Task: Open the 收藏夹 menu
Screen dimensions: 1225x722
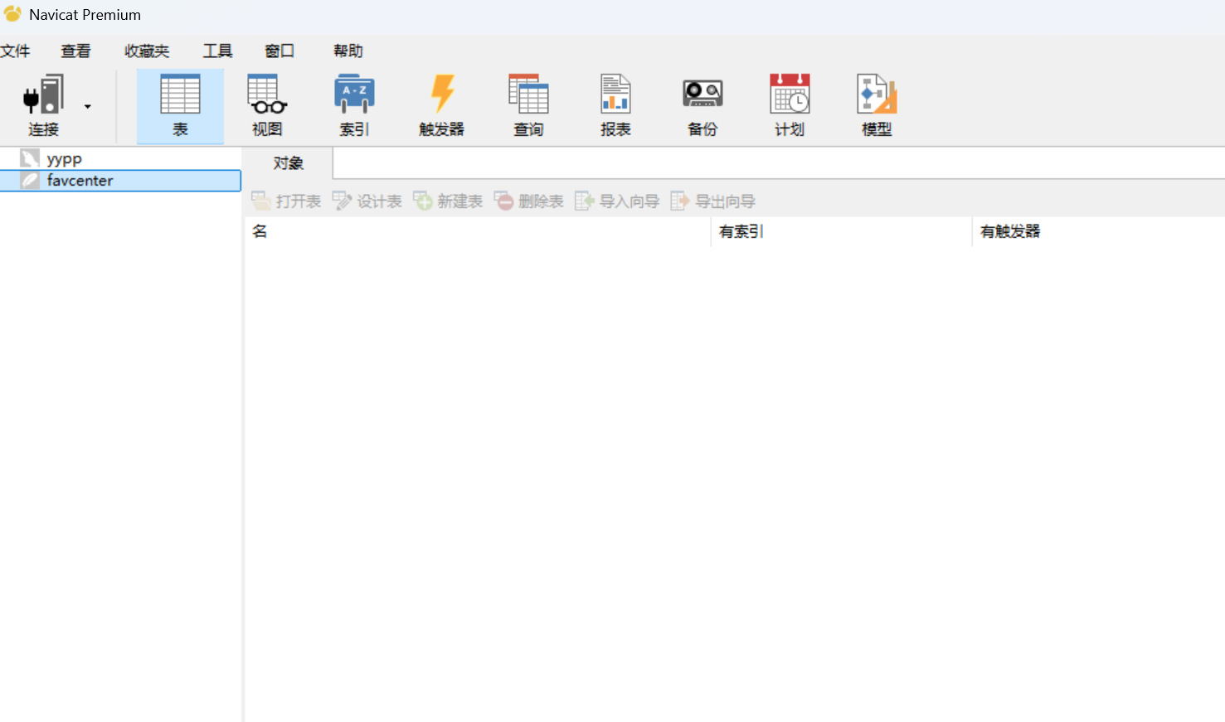Action: (147, 51)
